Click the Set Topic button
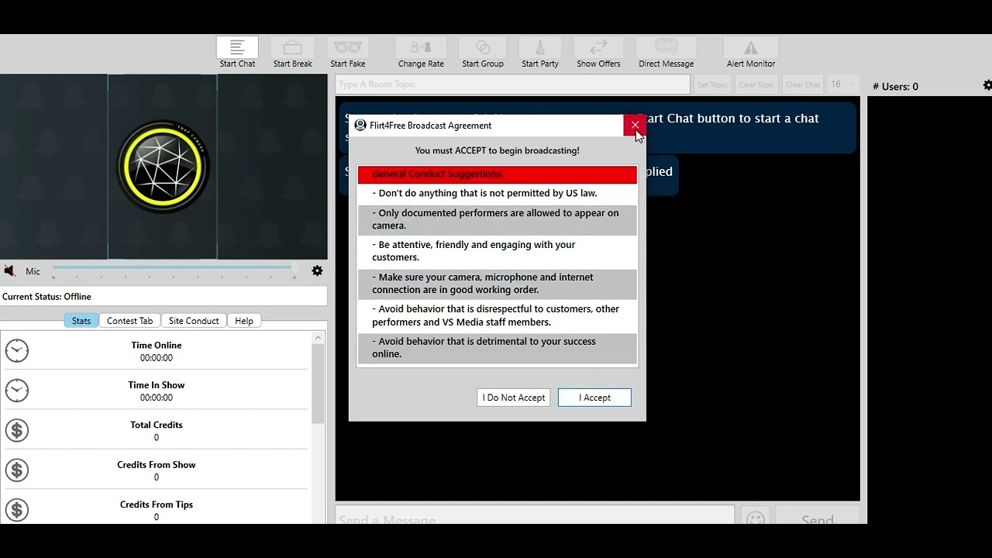 [x=712, y=84]
